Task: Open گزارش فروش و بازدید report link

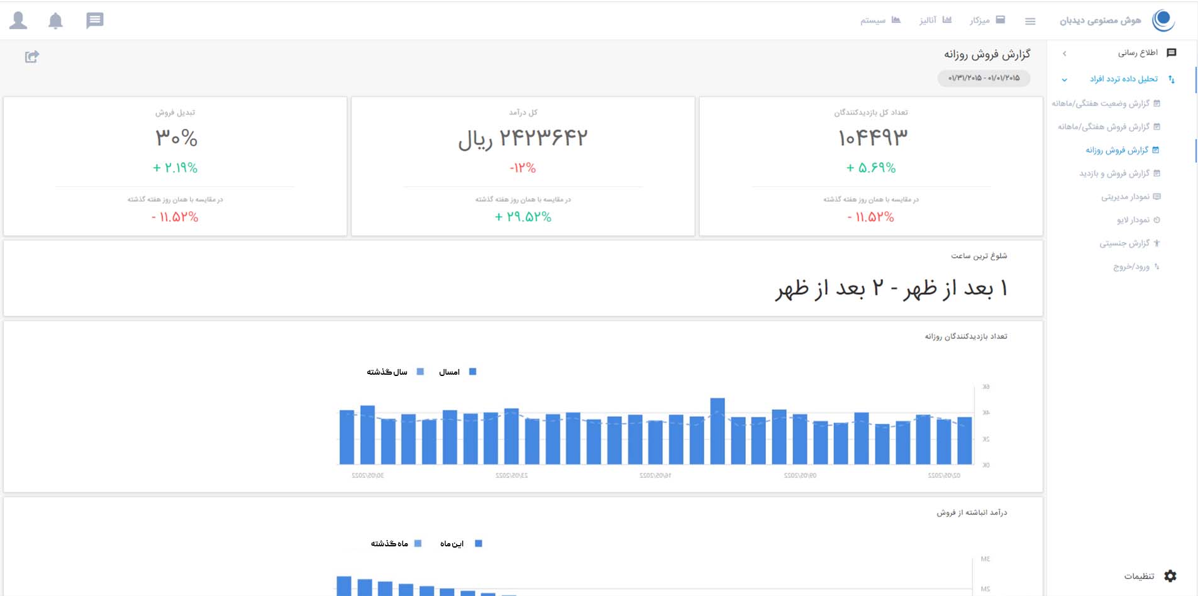Action: [1114, 174]
